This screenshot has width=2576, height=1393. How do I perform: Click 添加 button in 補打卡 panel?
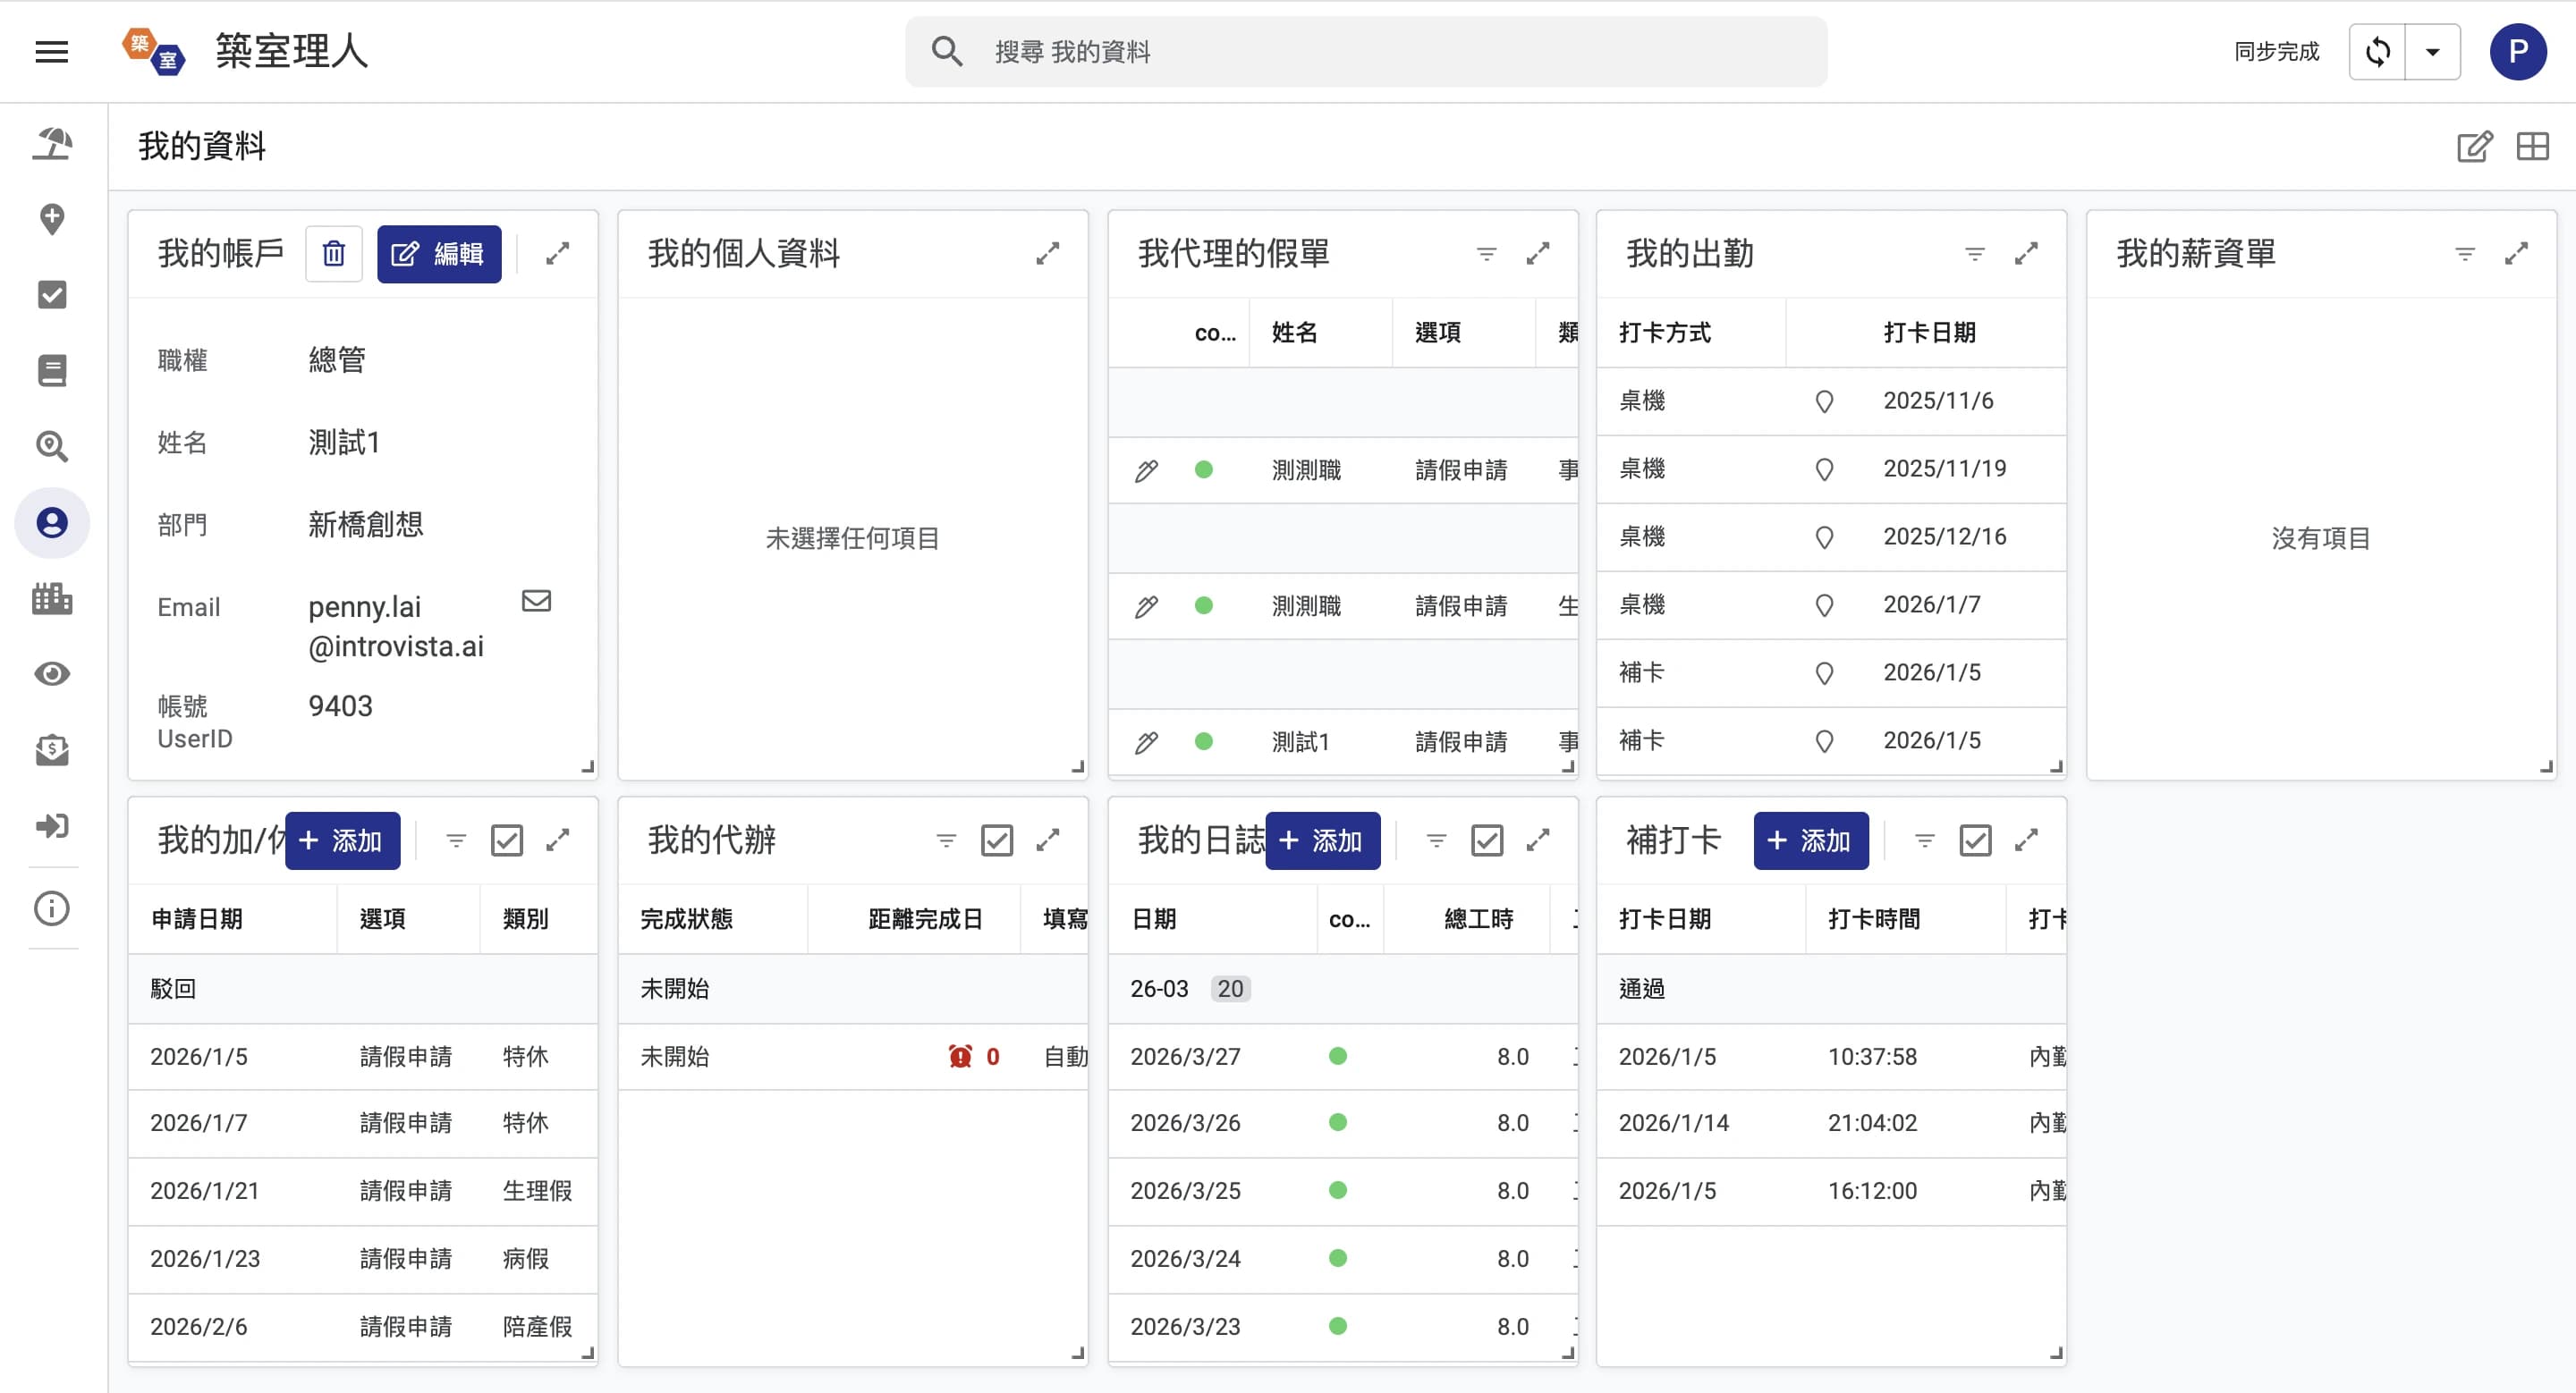1809,840
